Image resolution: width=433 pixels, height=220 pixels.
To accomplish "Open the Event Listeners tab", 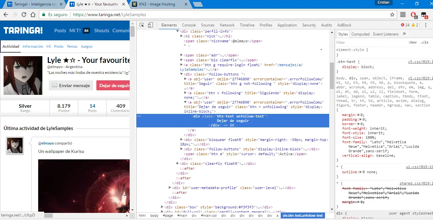I will point(386,34).
